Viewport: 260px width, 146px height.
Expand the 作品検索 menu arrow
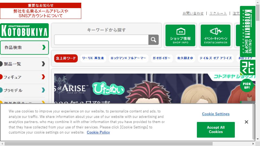(x=44, y=47)
